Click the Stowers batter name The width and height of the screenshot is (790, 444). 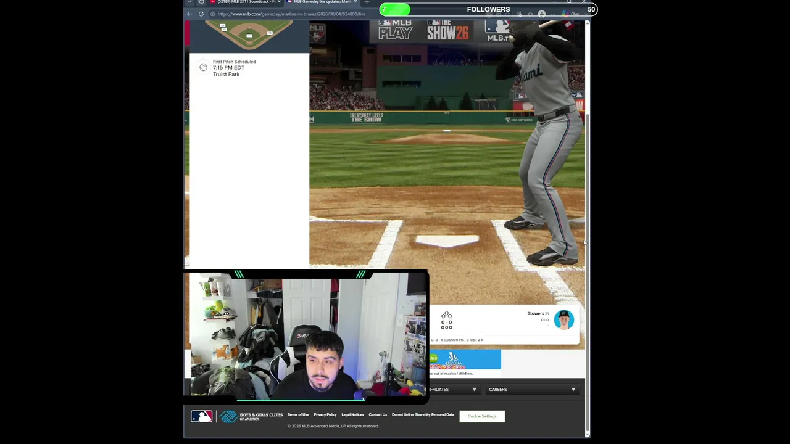[536, 313]
